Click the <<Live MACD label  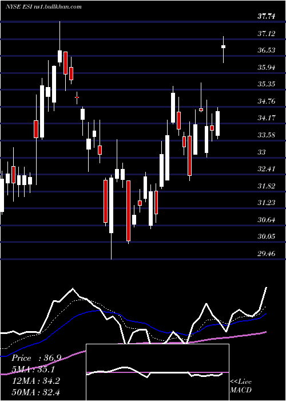pyautogui.click(x=241, y=386)
